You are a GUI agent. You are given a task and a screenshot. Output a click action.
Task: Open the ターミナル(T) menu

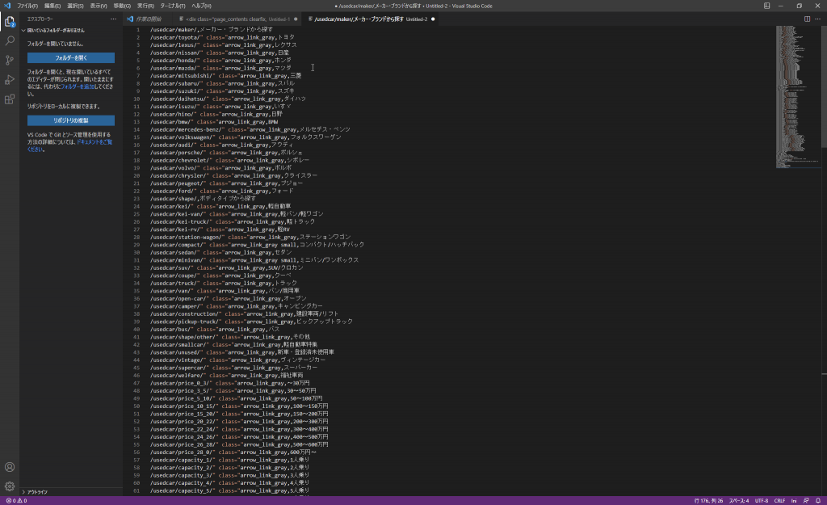pos(173,6)
